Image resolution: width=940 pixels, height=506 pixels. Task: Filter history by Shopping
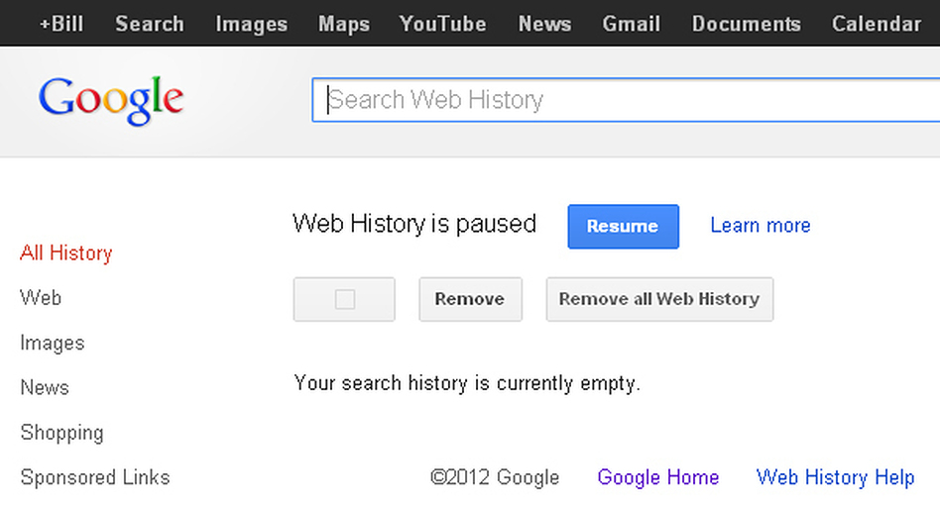(61, 433)
